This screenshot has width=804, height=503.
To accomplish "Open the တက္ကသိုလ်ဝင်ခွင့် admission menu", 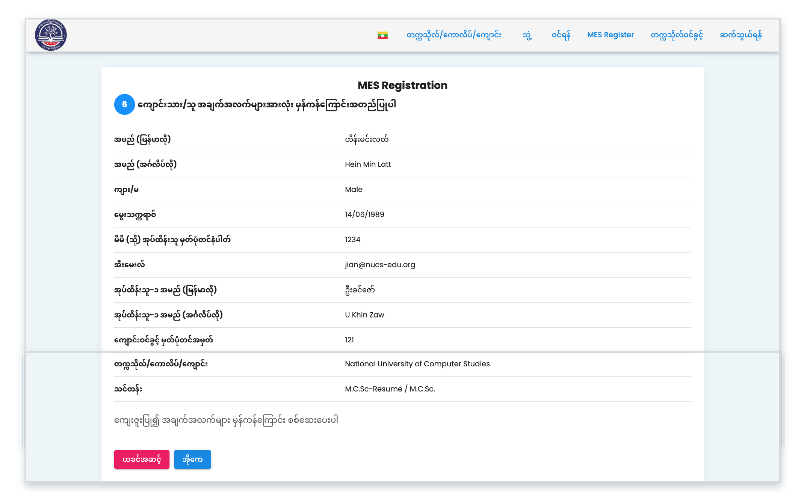I will coord(677,35).
